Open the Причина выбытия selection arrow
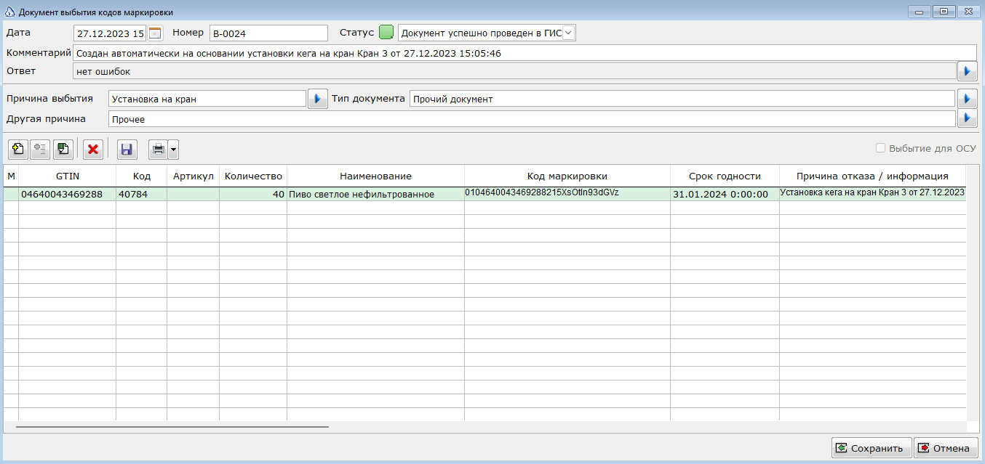The width and height of the screenshot is (985, 464). coord(318,99)
